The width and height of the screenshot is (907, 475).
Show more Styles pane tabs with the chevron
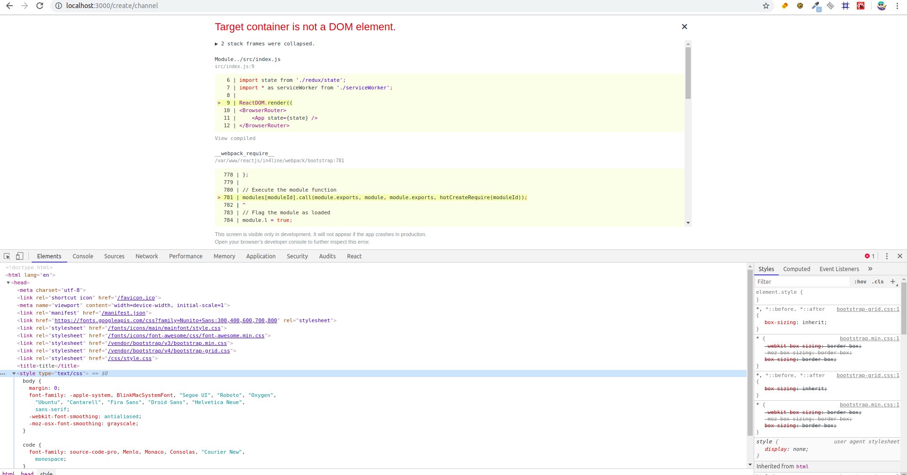point(870,269)
